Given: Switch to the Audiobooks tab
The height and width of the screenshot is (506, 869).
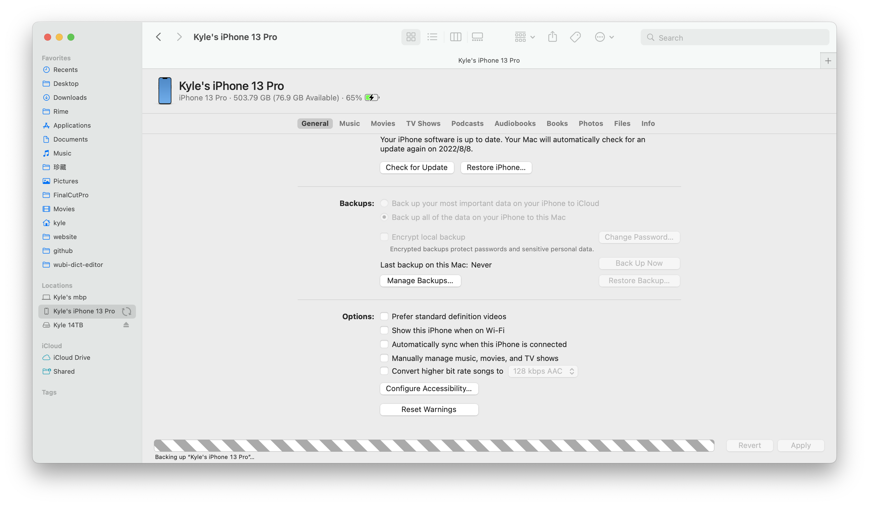Looking at the screenshot, I should pyautogui.click(x=515, y=123).
